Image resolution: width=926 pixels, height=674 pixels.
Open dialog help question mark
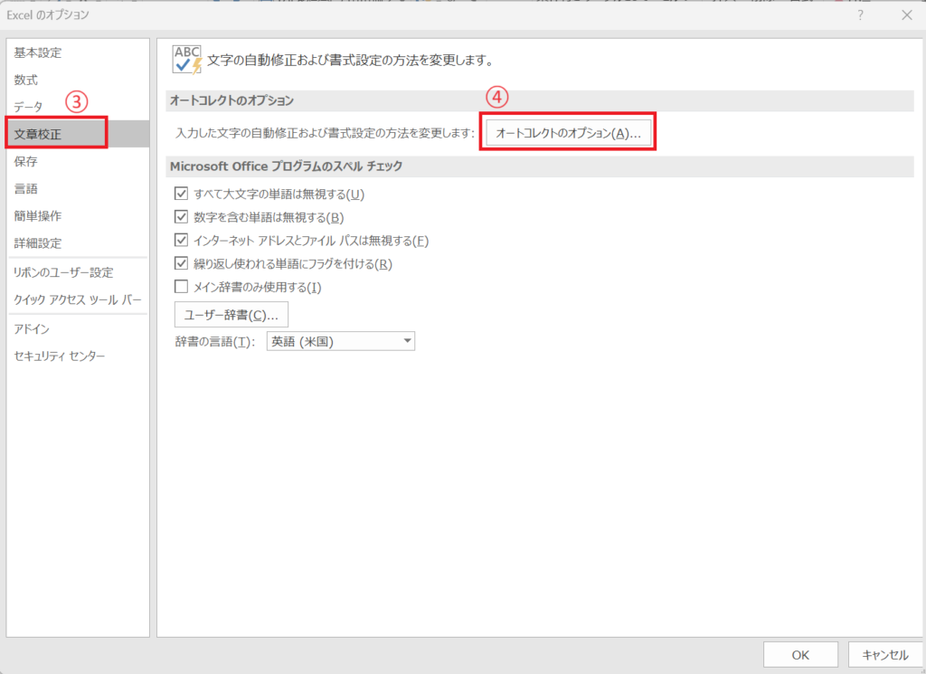tap(860, 15)
